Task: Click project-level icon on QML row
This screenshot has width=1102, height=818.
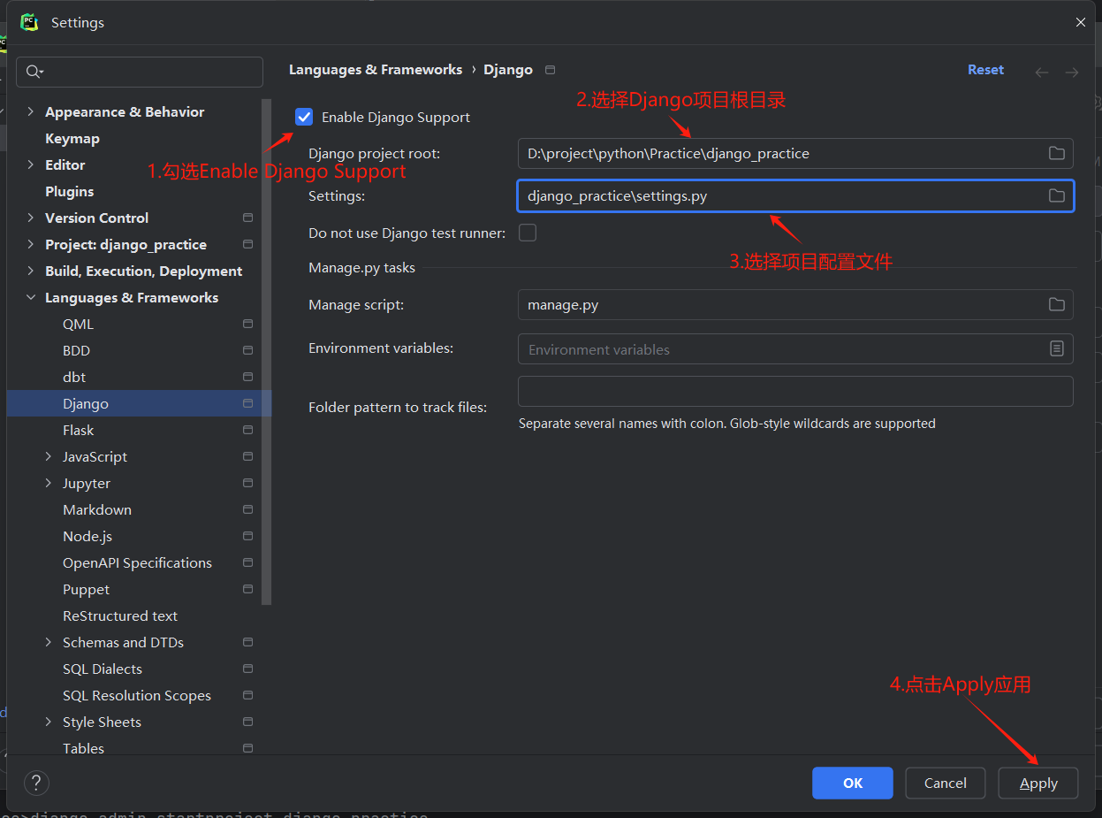Action: [x=247, y=324]
